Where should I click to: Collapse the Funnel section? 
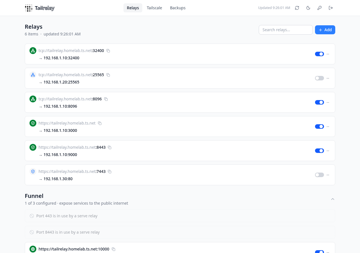(333, 199)
